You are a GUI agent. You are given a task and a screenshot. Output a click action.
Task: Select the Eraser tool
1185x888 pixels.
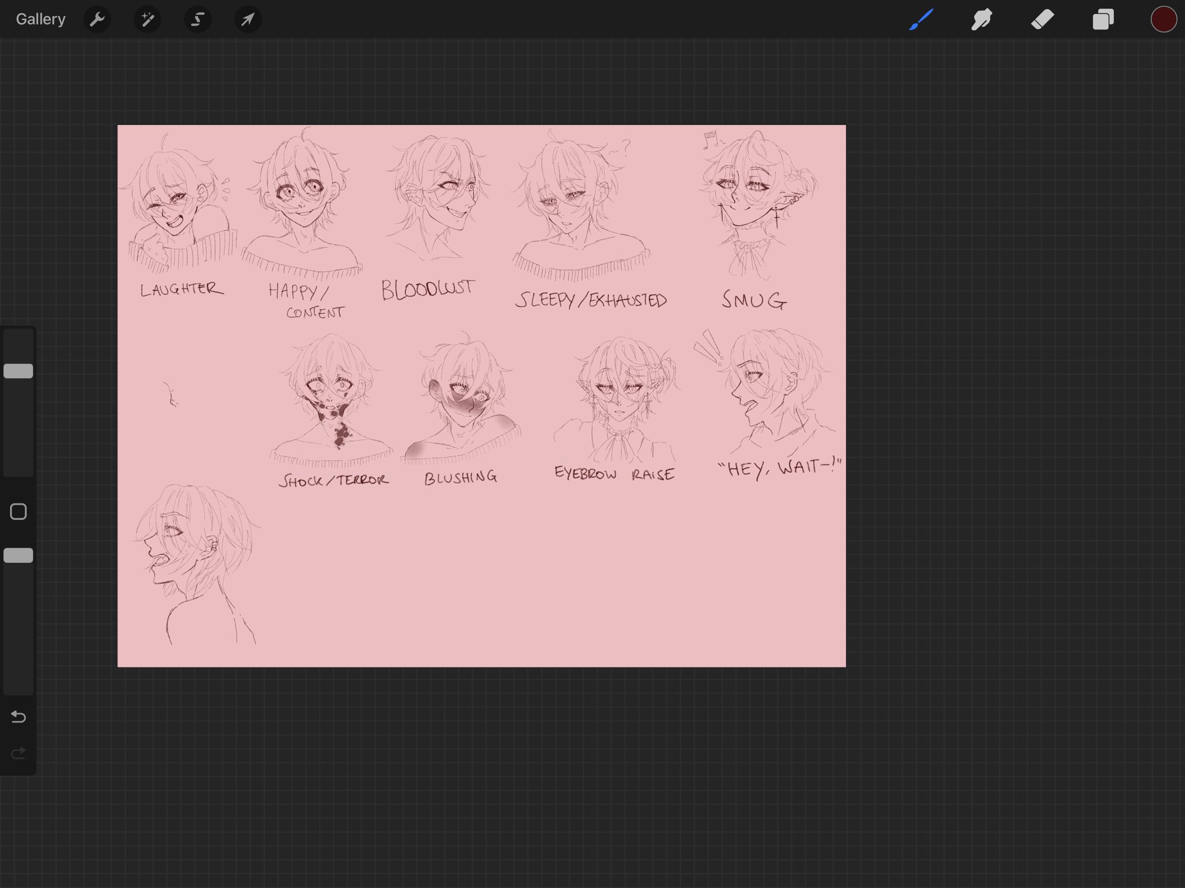tap(1043, 20)
